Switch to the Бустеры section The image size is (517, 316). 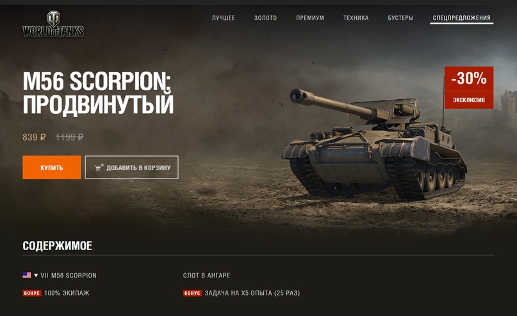[400, 18]
